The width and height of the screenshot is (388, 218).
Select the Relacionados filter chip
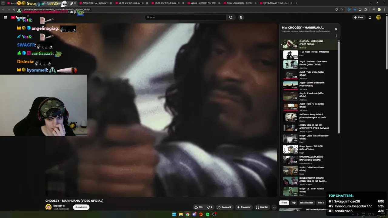(307, 203)
